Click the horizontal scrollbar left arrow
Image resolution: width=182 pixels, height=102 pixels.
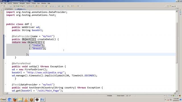click(x=7, y=93)
